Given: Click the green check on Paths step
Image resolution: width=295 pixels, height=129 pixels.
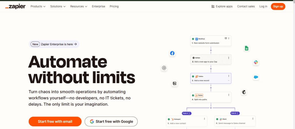Looking at the screenshot, I should [x=193, y=96].
